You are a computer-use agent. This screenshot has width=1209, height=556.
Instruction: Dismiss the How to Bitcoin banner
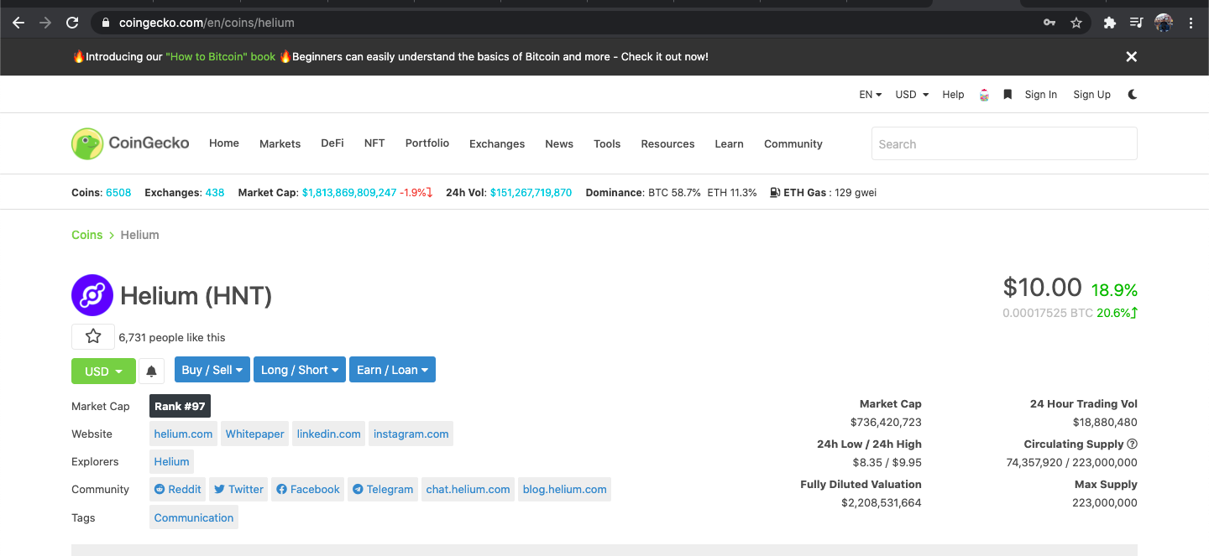(x=1132, y=57)
